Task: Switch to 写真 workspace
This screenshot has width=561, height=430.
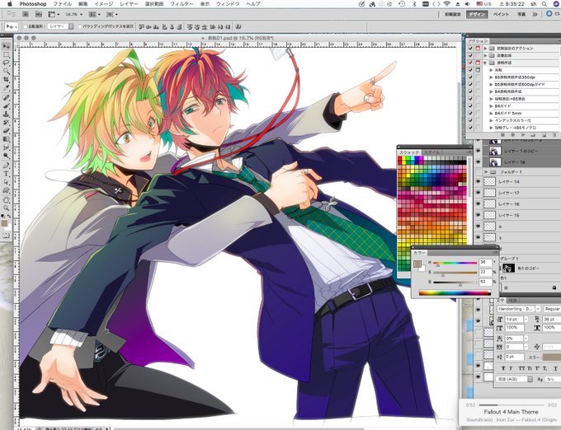Action: [521, 14]
